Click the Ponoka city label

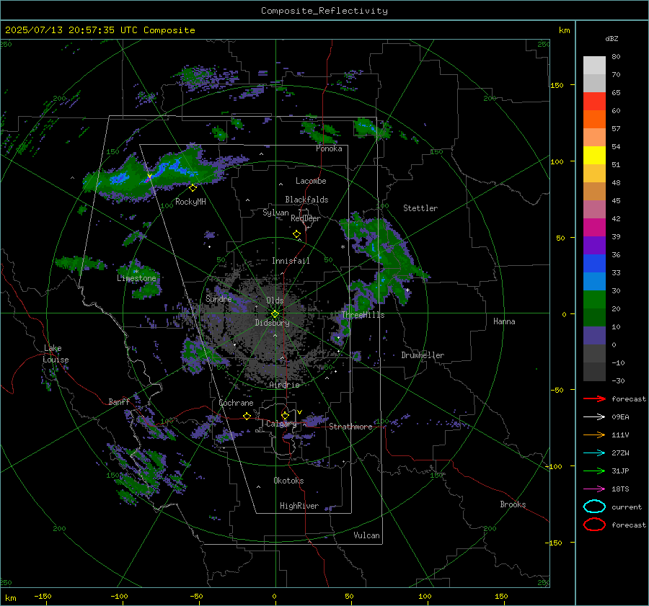(329, 148)
